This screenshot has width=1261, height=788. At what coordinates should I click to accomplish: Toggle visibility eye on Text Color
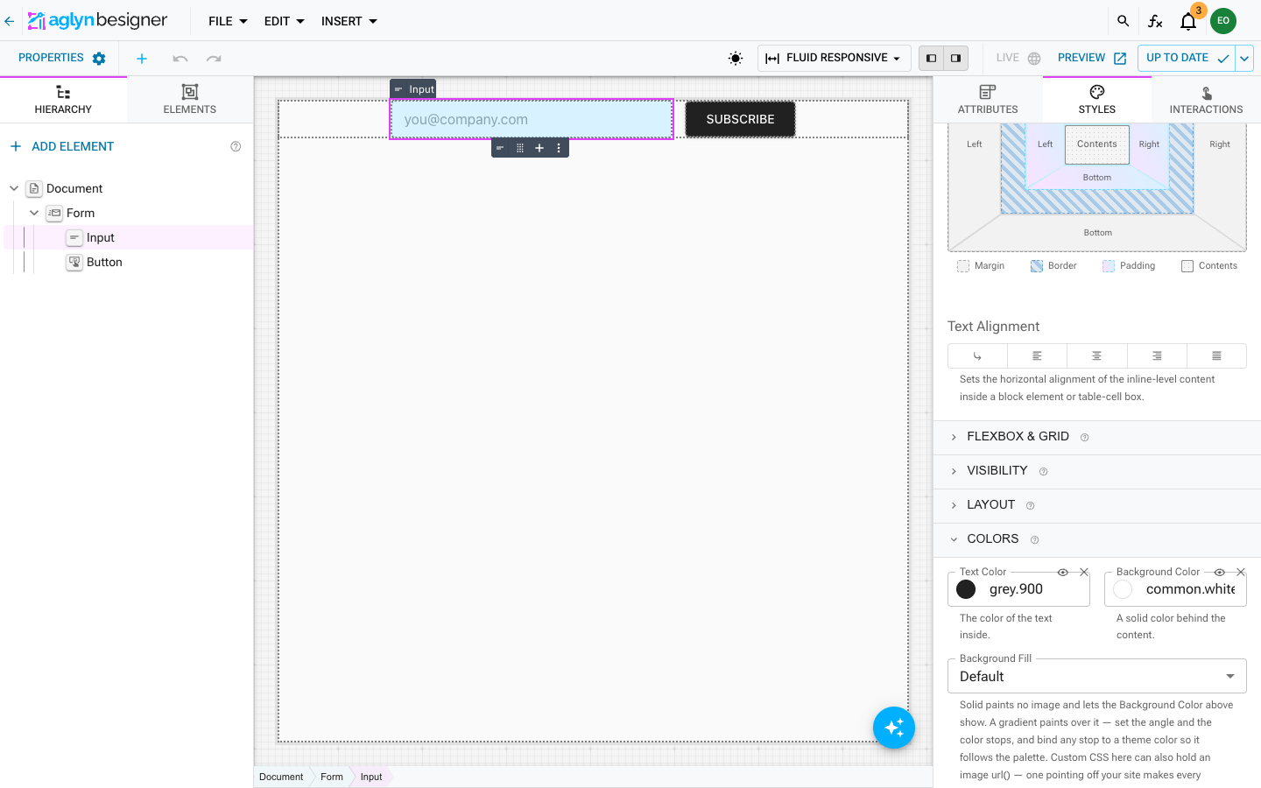tap(1063, 572)
